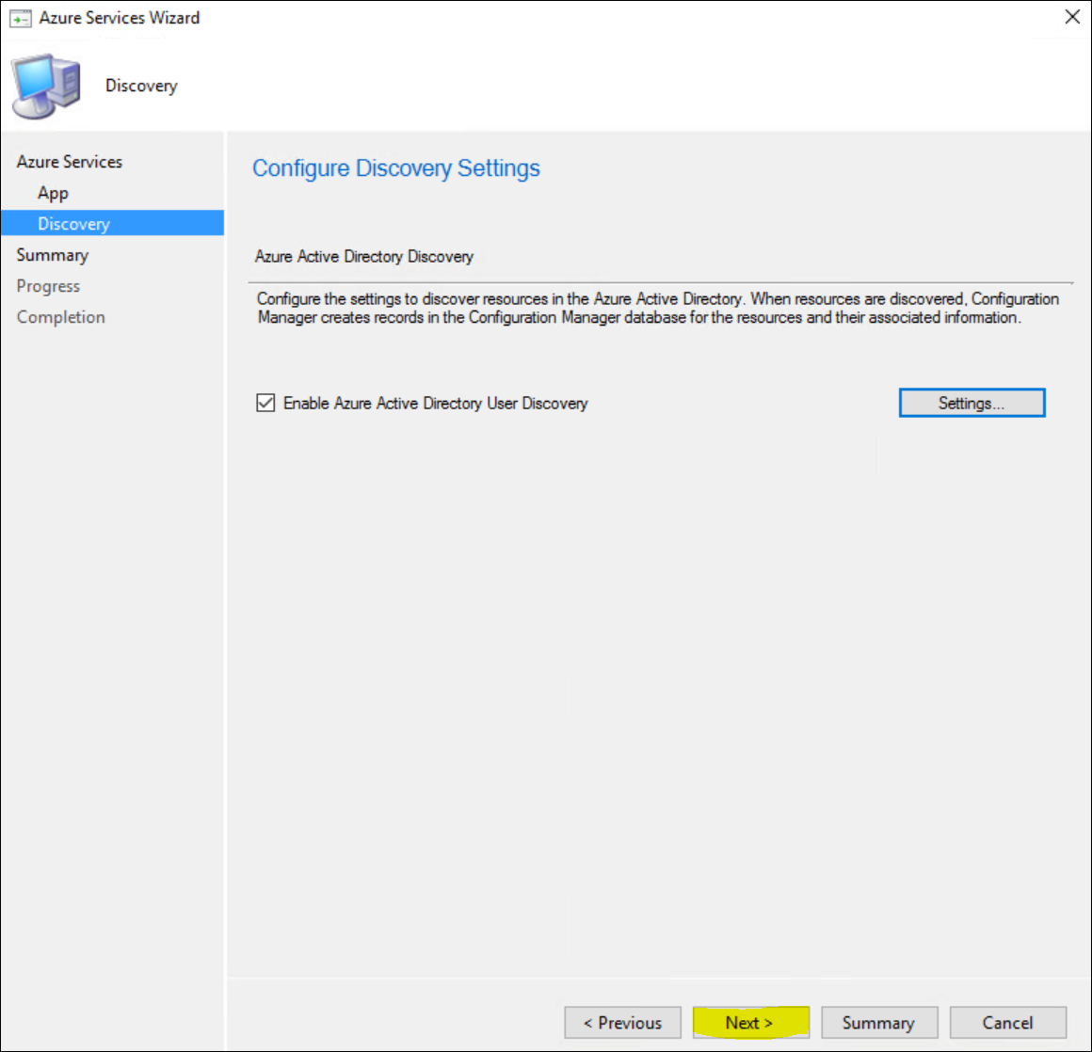Cancel the Azure Services Wizard
Screen dimensions: 1092x1052
(1007, 1023)
